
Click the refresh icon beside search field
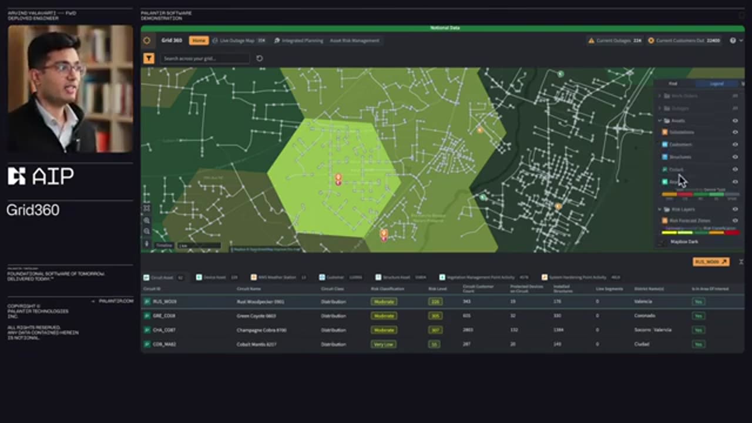click(259, 58)
